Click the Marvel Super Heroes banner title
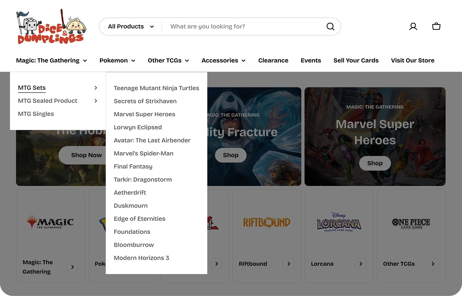Viewport: 462px width, 296px height. (x=375, y=132)
